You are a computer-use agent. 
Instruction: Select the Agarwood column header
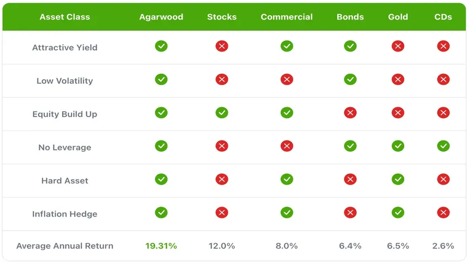pos(161,17)
